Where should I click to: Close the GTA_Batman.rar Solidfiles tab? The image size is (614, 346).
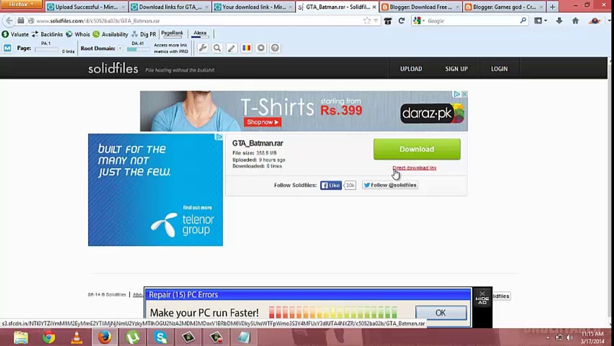point(374,7)
